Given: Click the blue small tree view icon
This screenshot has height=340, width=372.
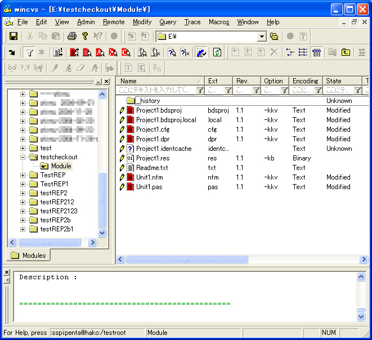Looking at the screenshot, I should pos(290,52).
